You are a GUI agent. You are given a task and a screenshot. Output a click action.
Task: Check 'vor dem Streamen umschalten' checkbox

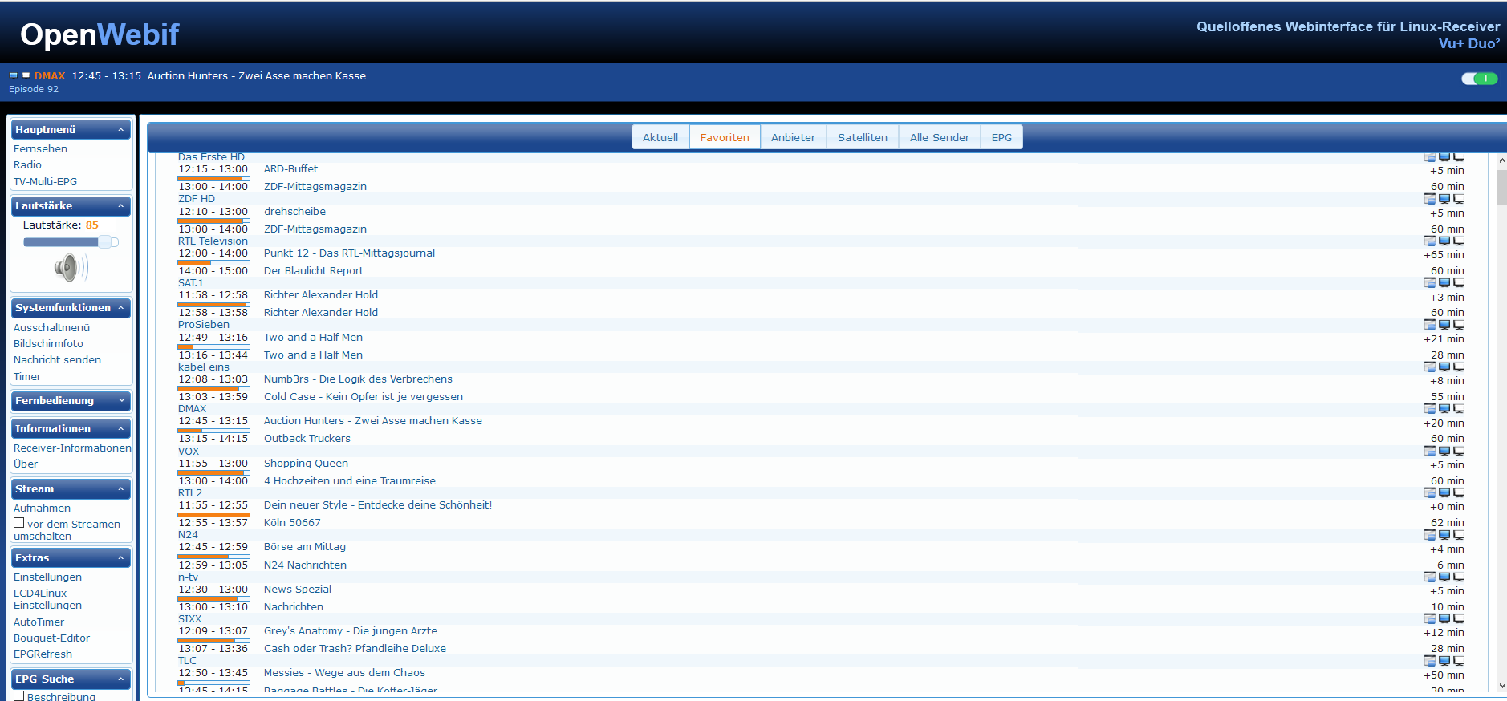pyautogui.click(x=18, y=523)
